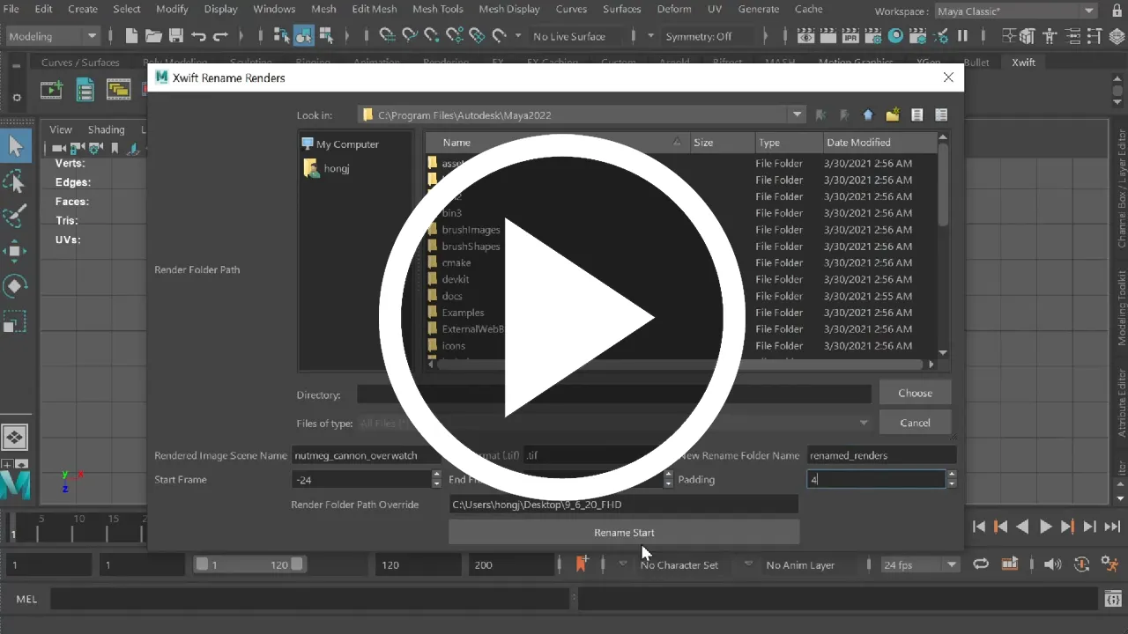Image resolution: width=1128 pixels, height=634 pixels.
Task: Switch file browser to detail view
Action: pyautogui.click(x=941, y=115)
